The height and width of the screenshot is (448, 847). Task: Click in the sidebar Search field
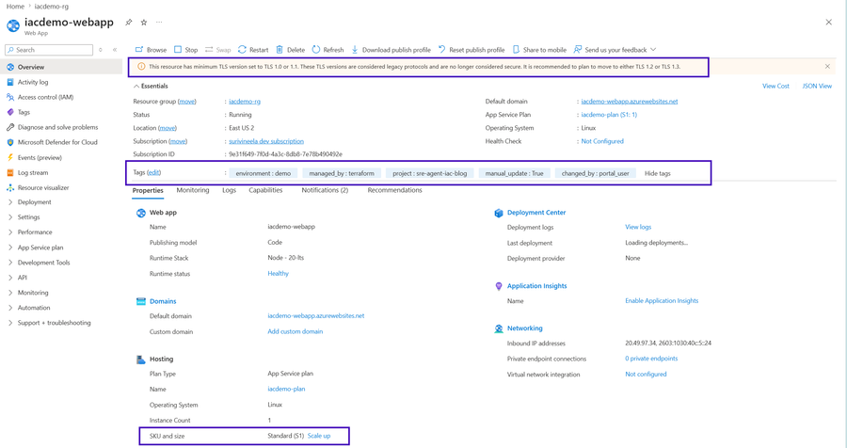click(x=49, y=50)
